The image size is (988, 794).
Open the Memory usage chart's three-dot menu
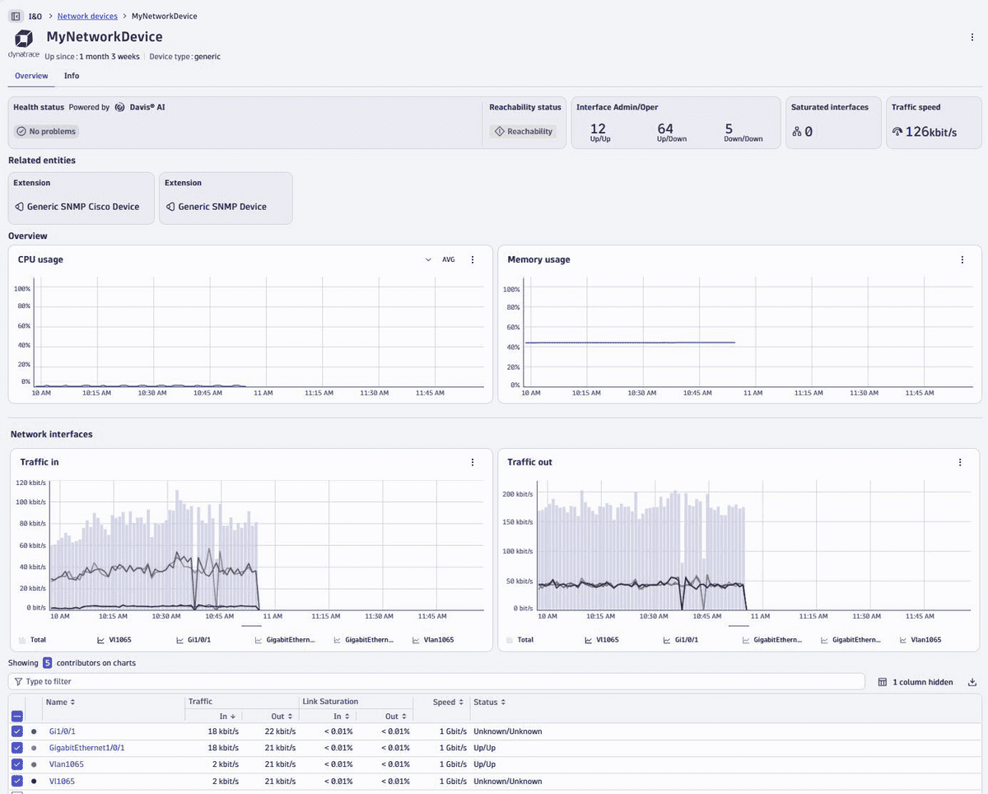pyautogui.click(x=962, y=259)
